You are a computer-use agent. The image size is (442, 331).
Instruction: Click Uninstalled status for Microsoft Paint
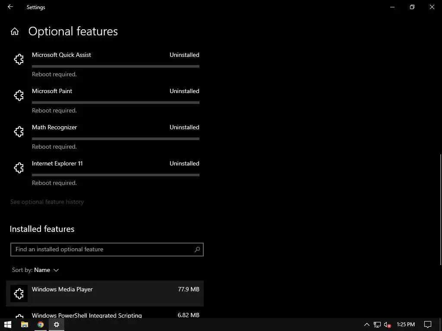[x=184, y=91]
